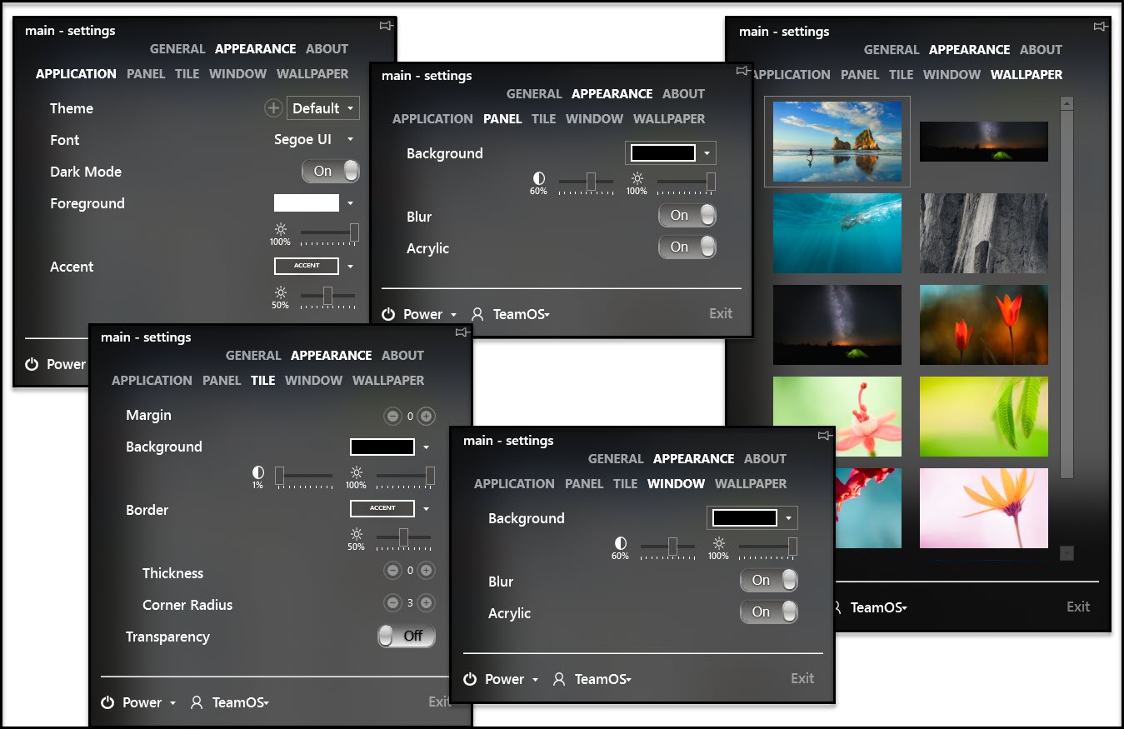The height and width of the screenshot is (729, 1124).
Task: Click the Window Background brightness slider at 100%
Action: [767, 547]
